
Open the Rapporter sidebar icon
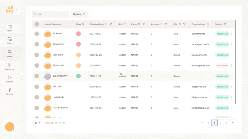(x=10, y=66)
